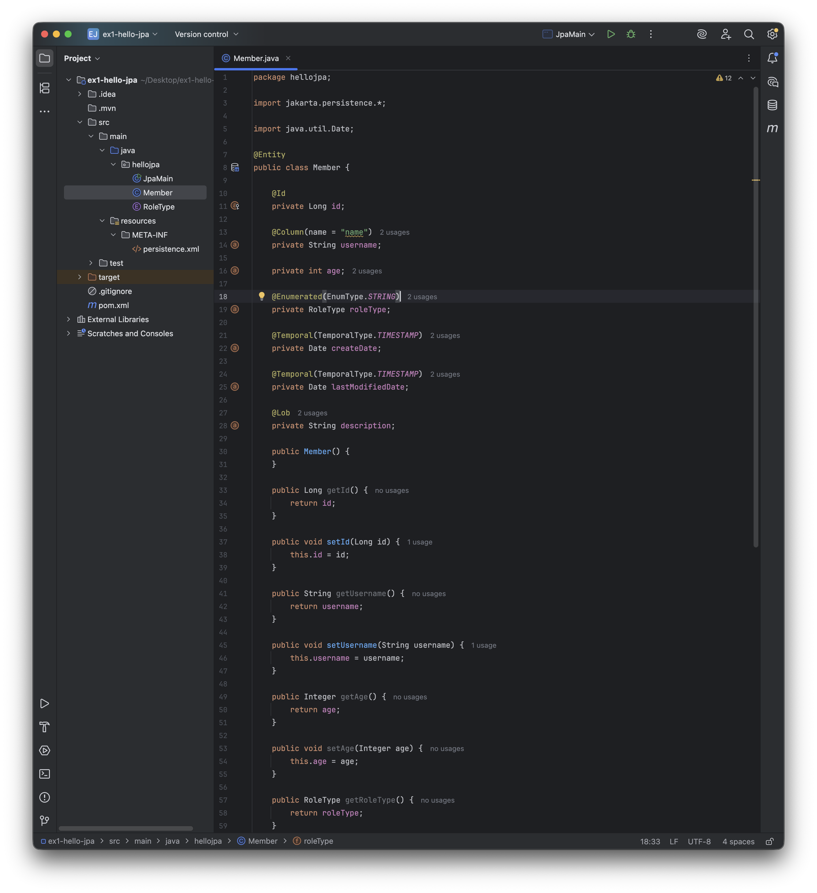Open the Git tool window icon
Screen dimensions: 817x893
[45, 821]
